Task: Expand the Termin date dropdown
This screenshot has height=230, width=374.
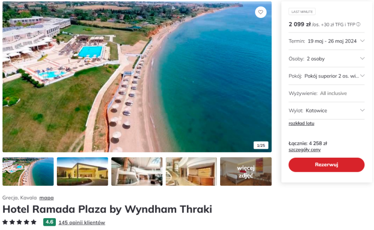Action: tap(327, 41)
